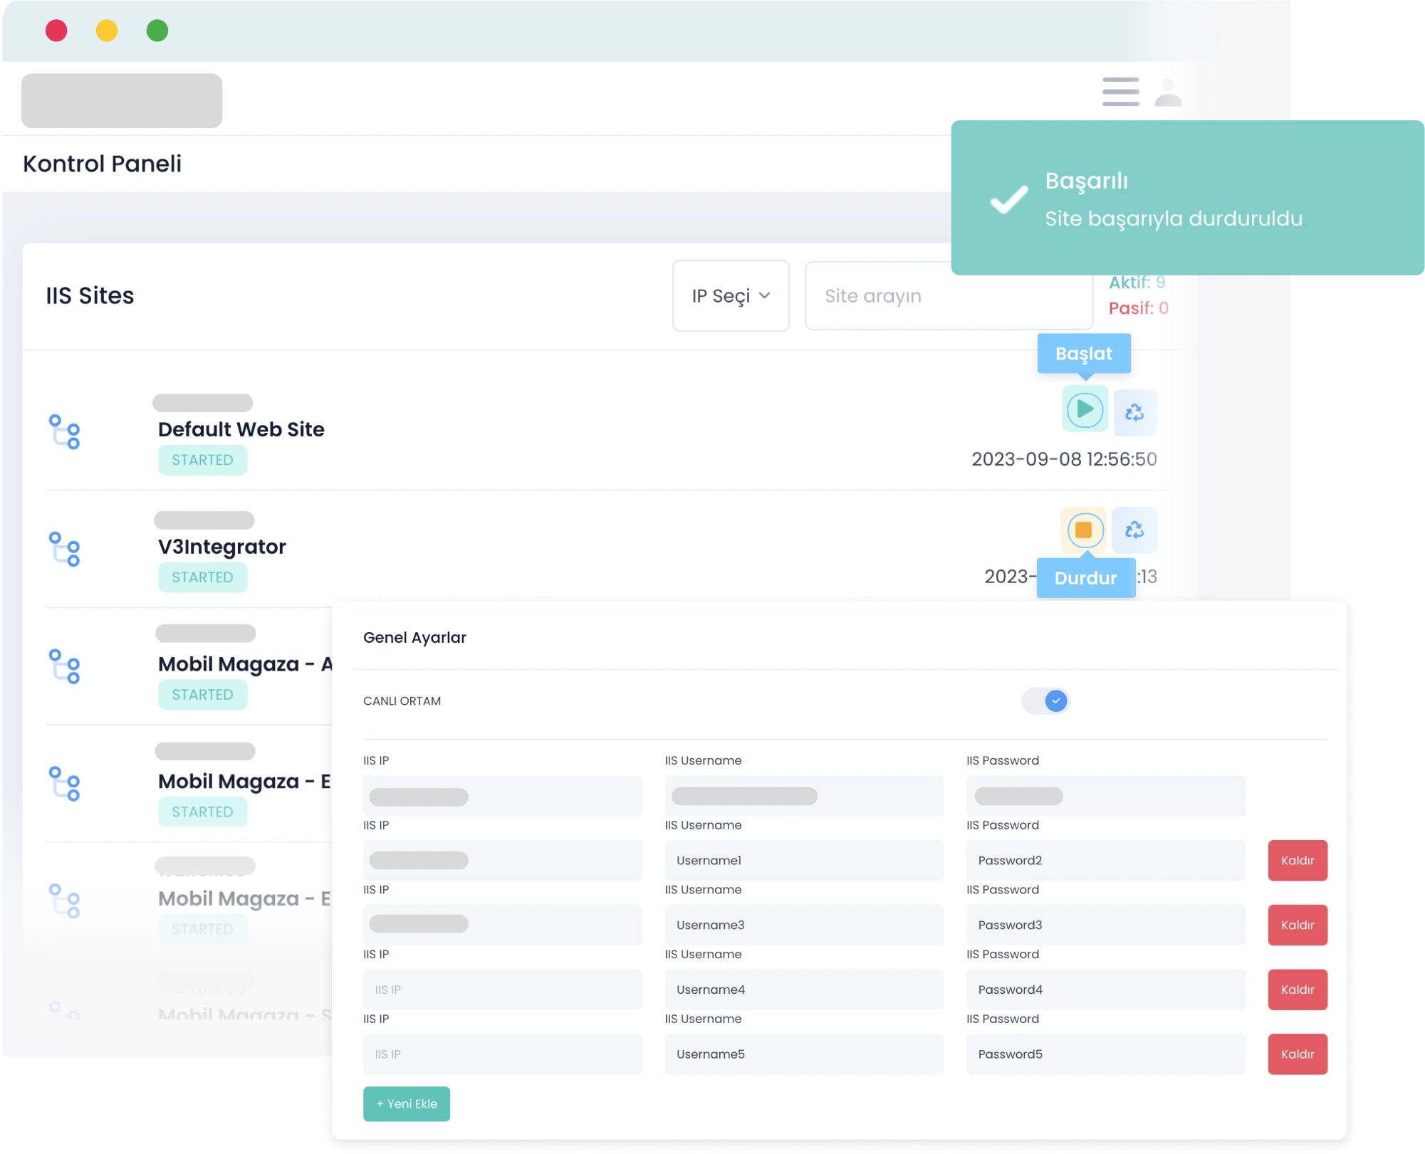Click the Default Web Site name

pos(241,429)
